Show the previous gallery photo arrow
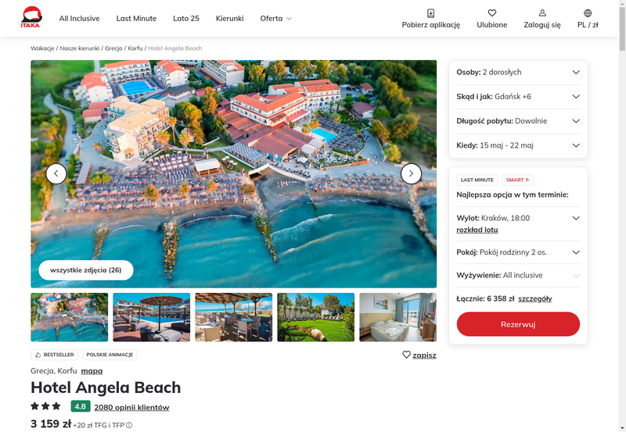Screen dimensions: 626x432 coord(56,173)
